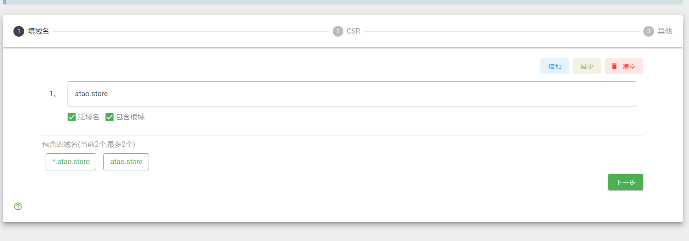The height and width of the screenshot is (241, 689).
Task: Click the step 3 circle icon
Action: pos(648,31)
